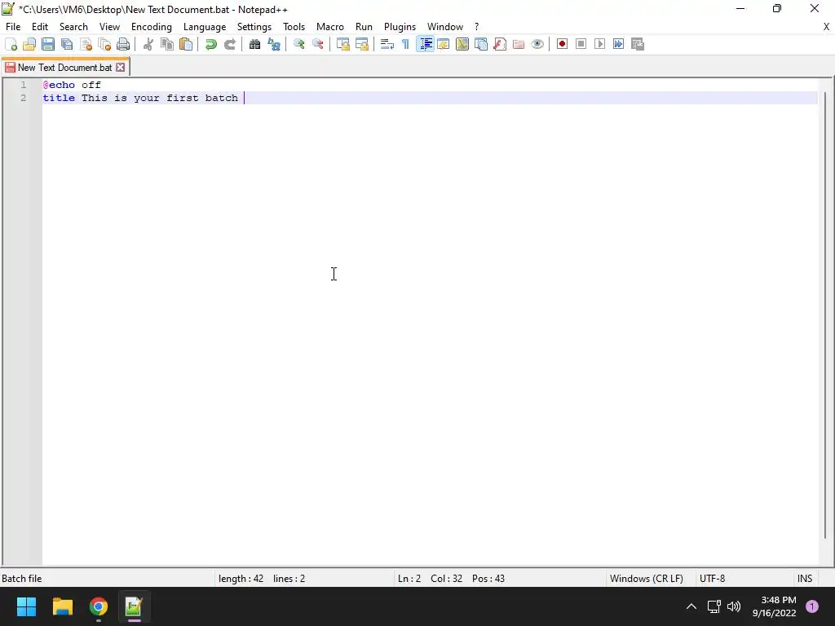The image size is (835, 626).
Task: Click the Stop macro recording icon
Action: click(x=581, y=44)
